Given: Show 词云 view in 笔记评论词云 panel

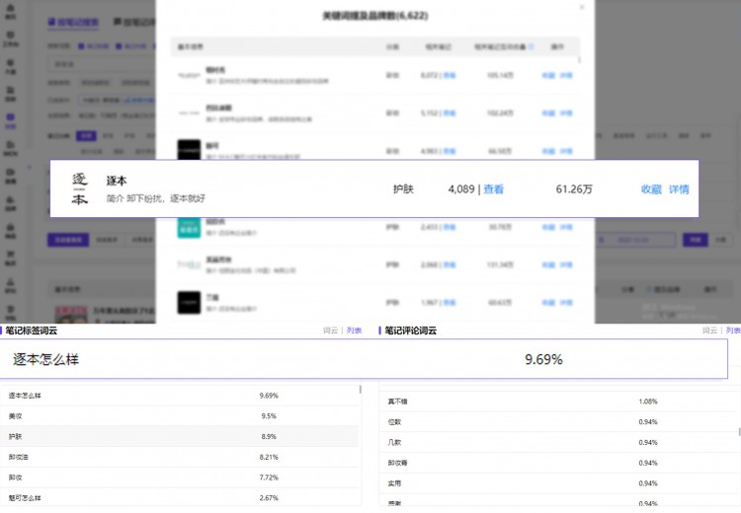Looking at the screenshot, I should click(708, 330).
